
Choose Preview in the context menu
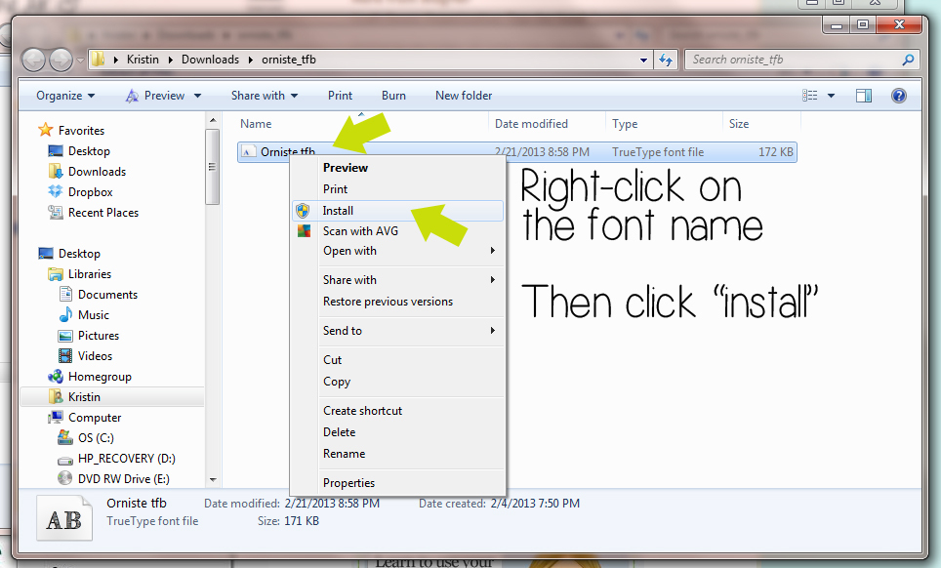(346, 167)
